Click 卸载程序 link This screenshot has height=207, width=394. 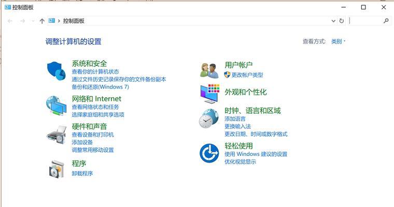pyautogui.click(x=82, y=173)
